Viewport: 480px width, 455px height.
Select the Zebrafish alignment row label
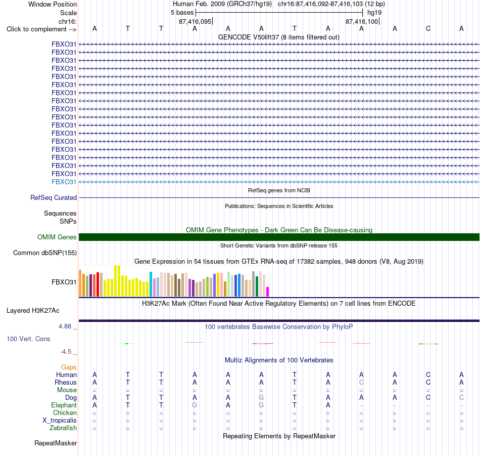(63, 428)
